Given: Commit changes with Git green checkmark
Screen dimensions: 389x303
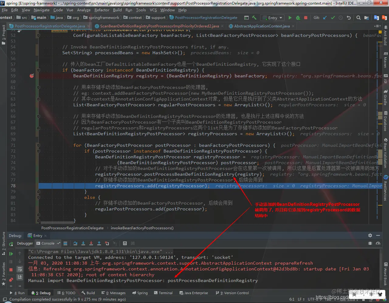Looking at the screenshot, I should (333, 18).
